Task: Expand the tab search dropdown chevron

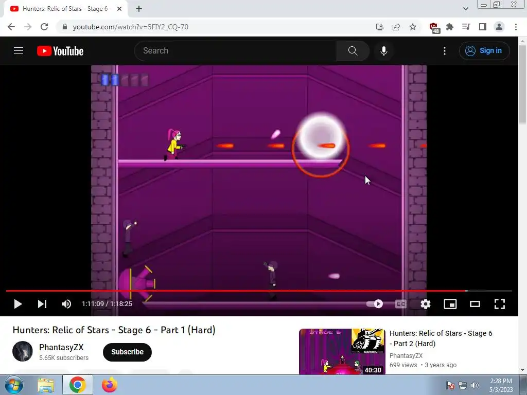Action: point(465,9)
